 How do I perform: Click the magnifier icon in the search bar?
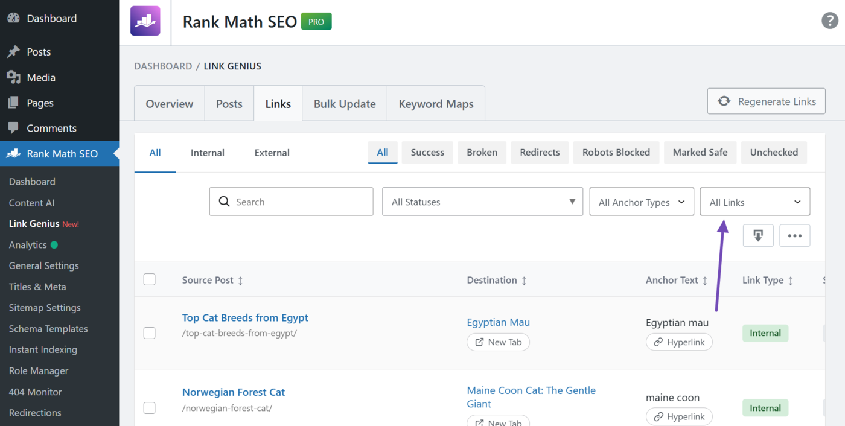pos(224,201)
